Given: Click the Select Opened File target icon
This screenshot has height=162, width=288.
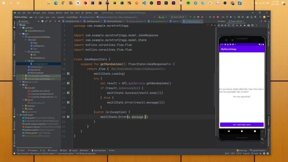Looking at the screenshot, I should 42,21.
